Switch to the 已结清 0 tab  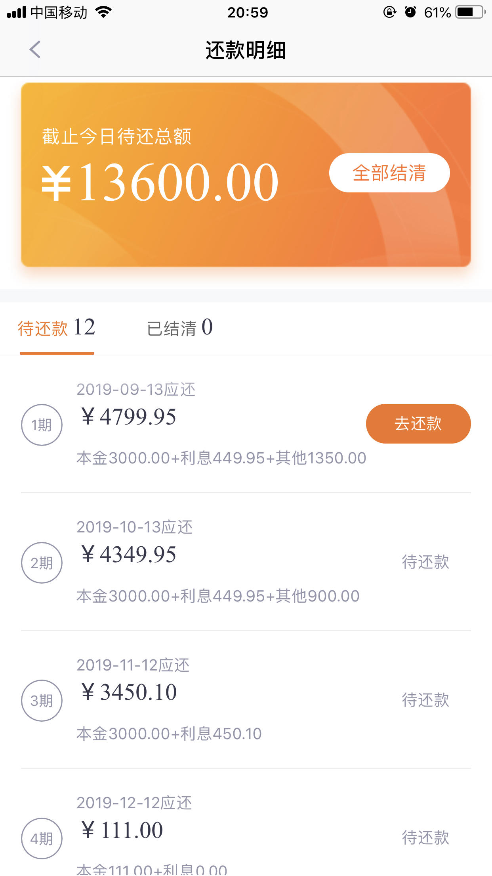pyautogui.click(x=180, y=328)
